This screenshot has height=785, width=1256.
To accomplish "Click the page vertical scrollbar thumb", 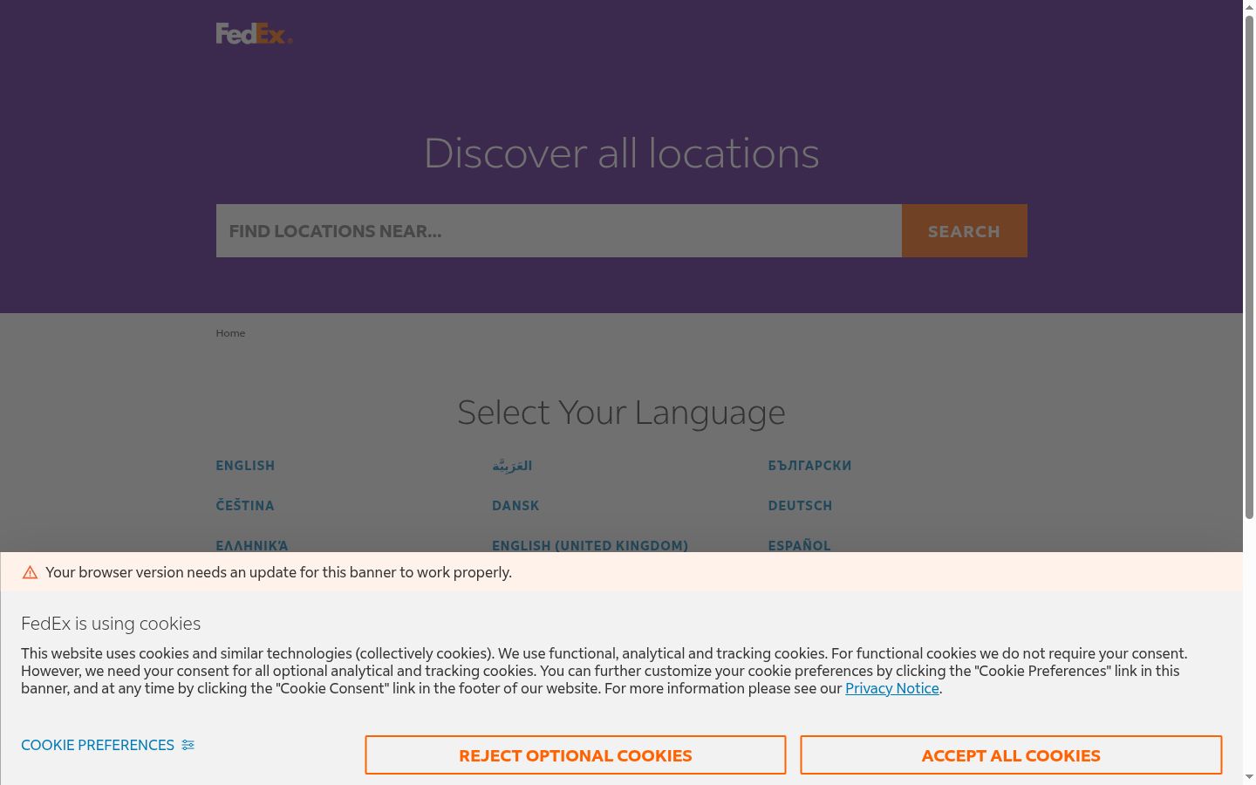I will (x=1249, y=268).
